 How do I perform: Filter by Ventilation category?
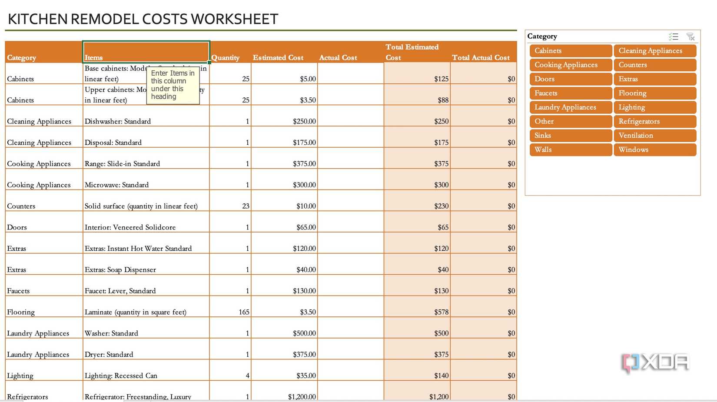pos(655,135)
